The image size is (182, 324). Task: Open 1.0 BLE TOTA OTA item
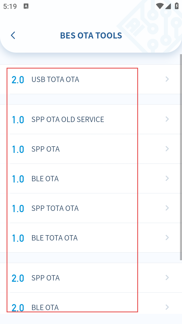tap(54, 238)
